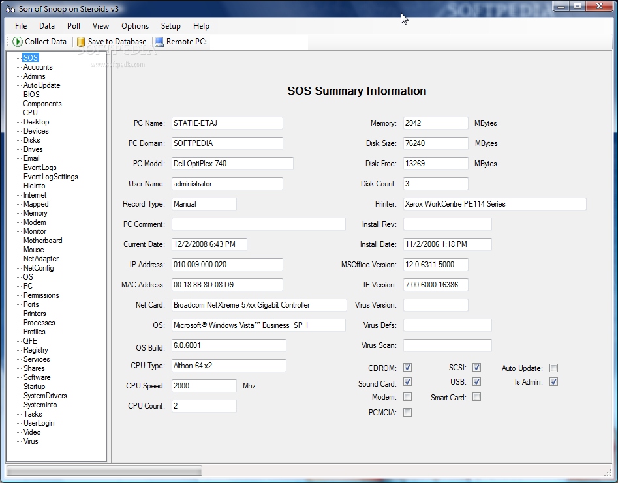This screenshot has width=618, height=483.
Task: Select Software in the tree
Action: pyautogui.click(x=37, y=377)
